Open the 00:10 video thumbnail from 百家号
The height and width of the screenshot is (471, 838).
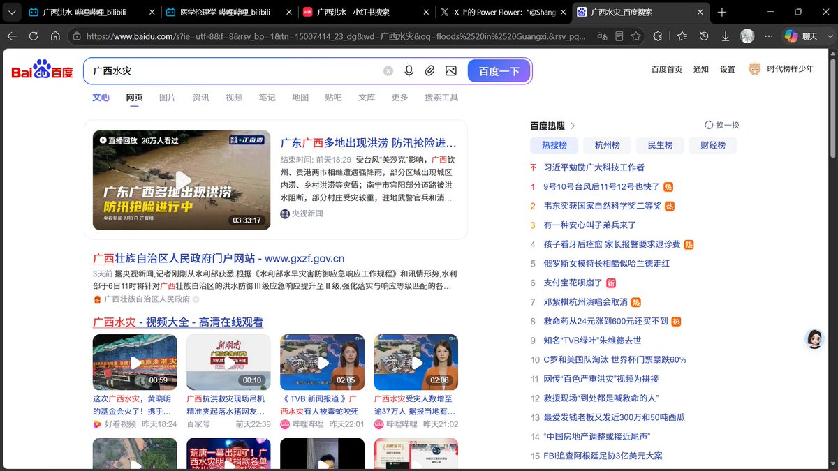pyautogui.click(x=228, y=362)
